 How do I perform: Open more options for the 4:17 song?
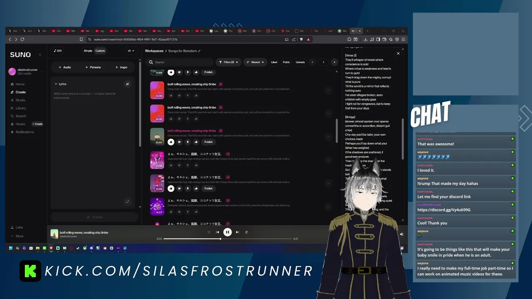(x=328, y=206)
